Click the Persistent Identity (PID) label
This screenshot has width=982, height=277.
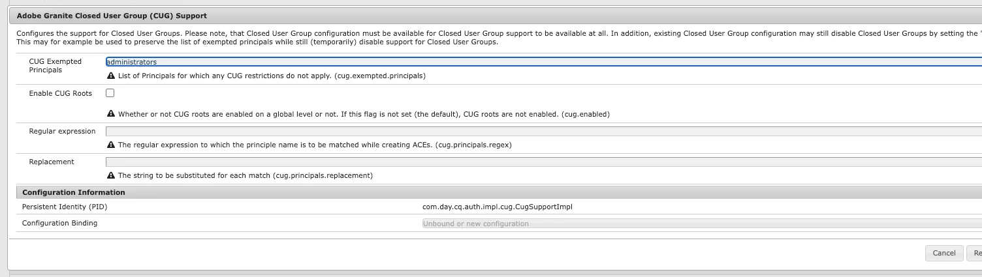pos(65,207)
